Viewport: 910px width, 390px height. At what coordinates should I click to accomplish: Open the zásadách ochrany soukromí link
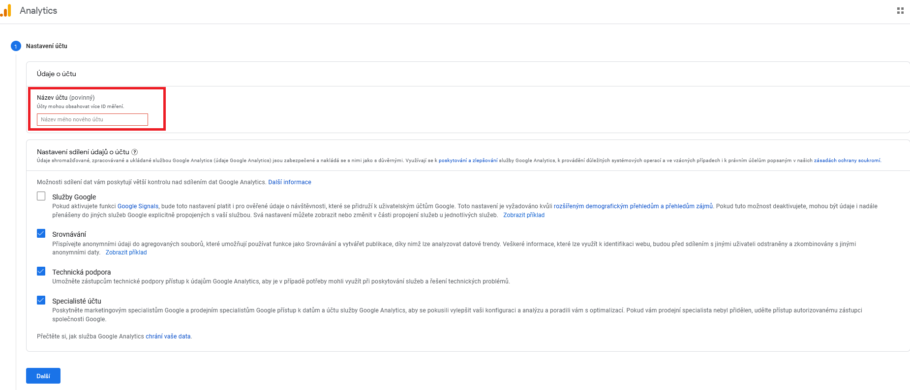point(847,161)
